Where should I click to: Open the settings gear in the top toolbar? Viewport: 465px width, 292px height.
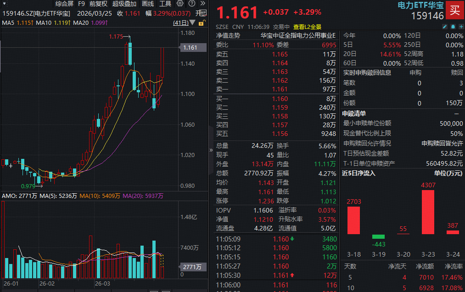179,4
